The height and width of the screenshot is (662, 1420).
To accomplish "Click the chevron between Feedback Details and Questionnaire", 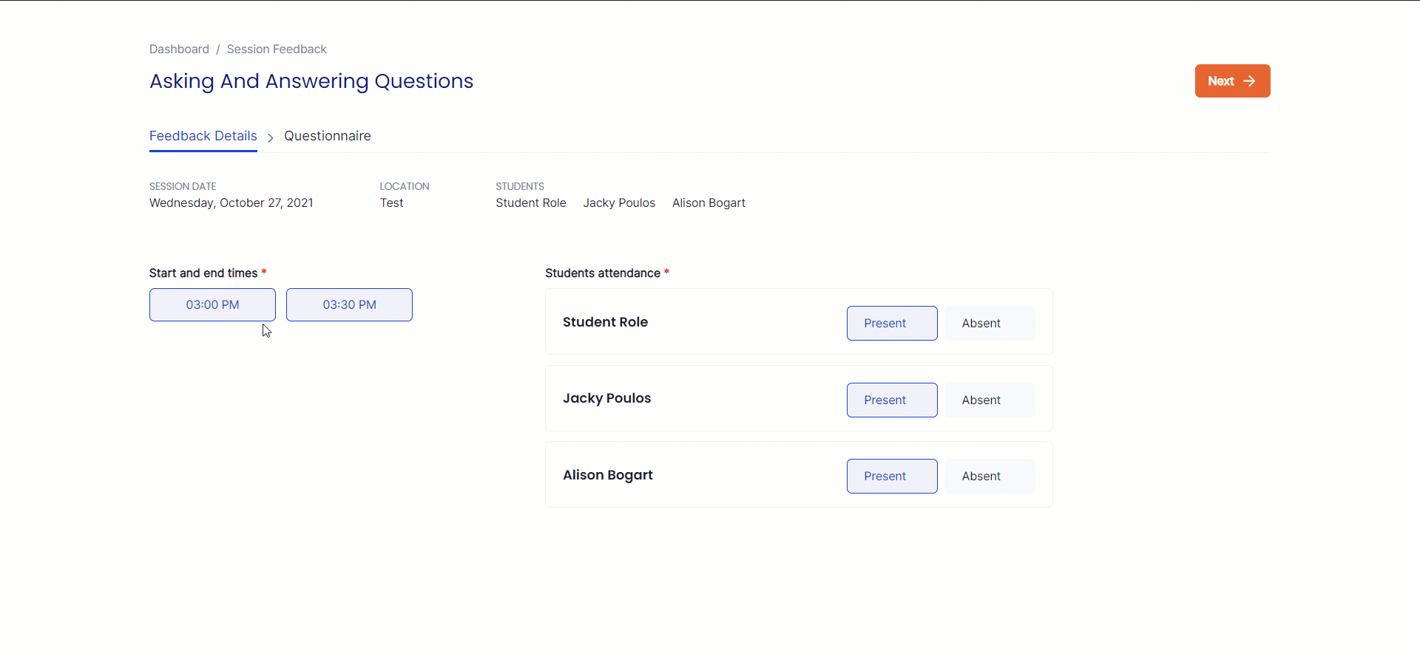I will [x=271, y=137].
